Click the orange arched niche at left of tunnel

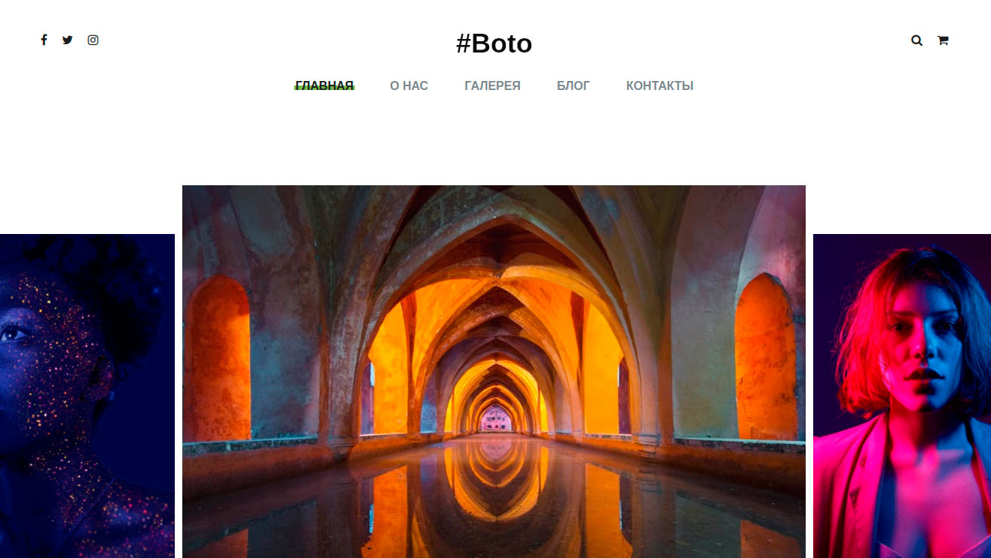[x=218, y=358]
